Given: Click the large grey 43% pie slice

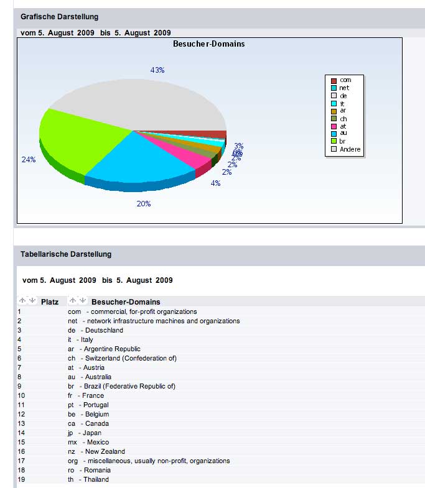Looking at the screenshot, I should (x=137, y=103).
